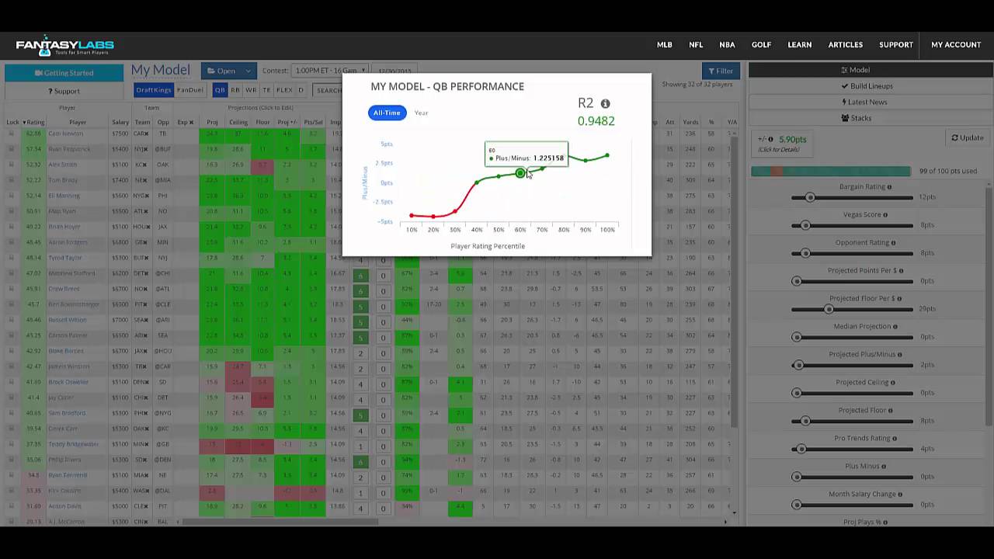Select the All-Time chart toggle
994x559 pixels.
[387, 113]
